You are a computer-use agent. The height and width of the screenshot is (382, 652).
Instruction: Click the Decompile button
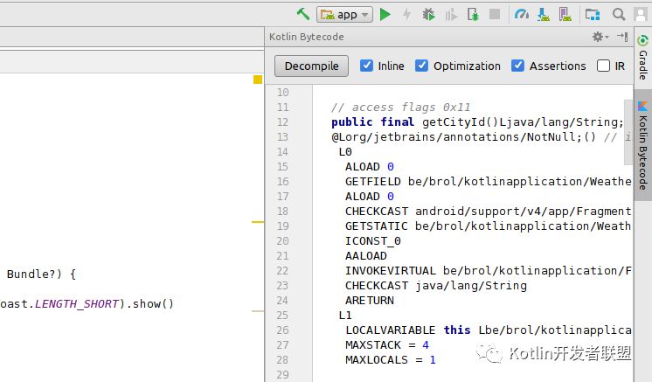click(x=311, y=66)
